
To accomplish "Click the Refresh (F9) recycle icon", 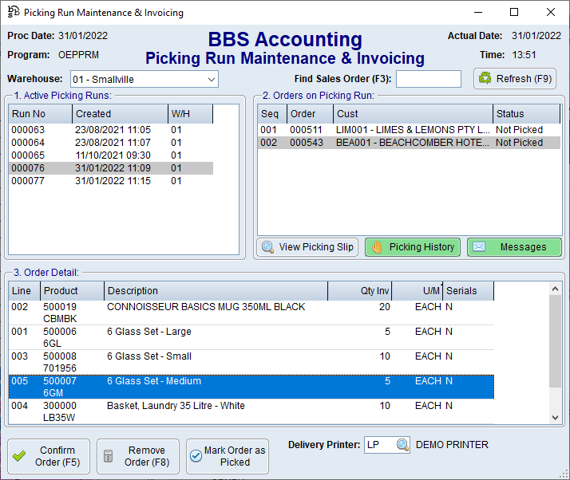I will tap(486, 78).
